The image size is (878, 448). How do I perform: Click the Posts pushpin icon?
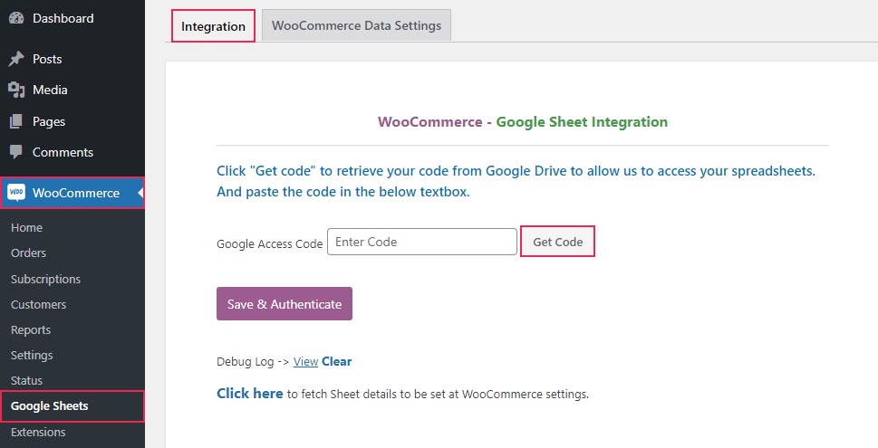16,59
